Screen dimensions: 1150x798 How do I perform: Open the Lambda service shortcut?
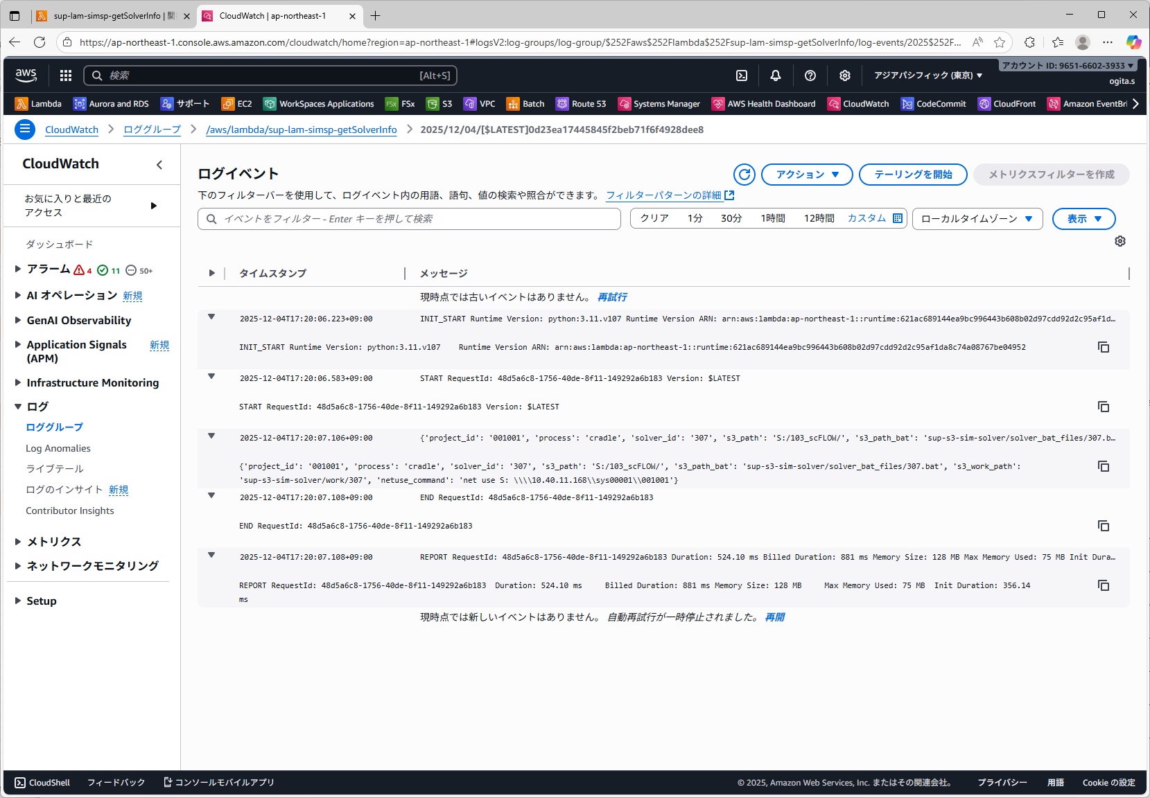pos(39,104)
